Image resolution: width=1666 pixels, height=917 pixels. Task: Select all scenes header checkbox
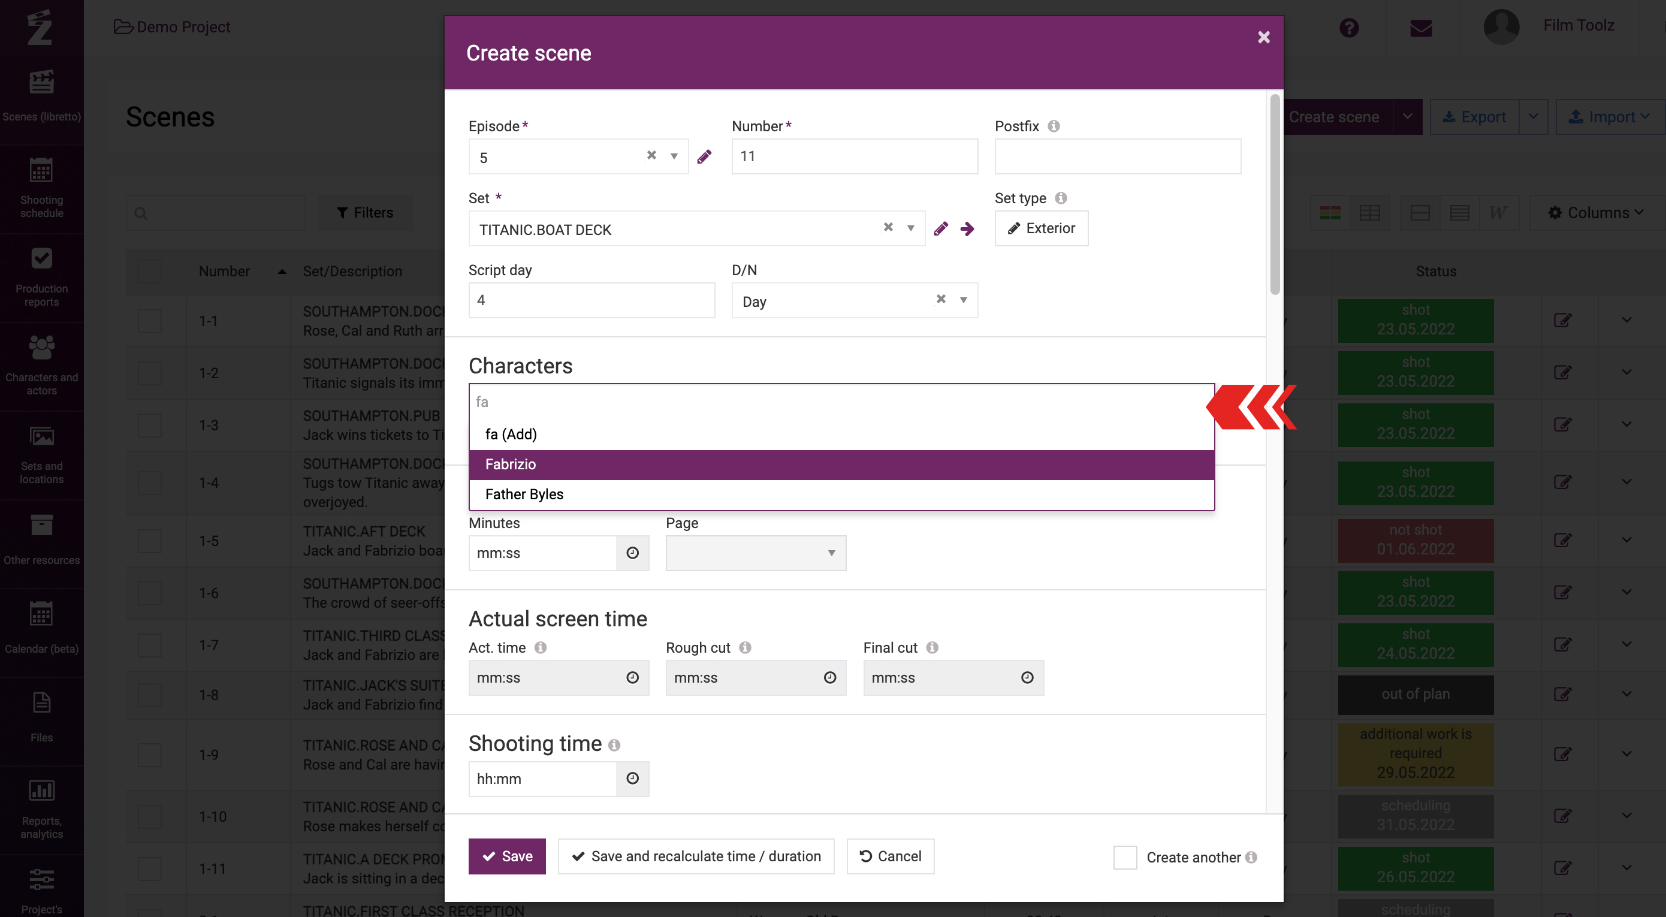(x=149, y=271)
